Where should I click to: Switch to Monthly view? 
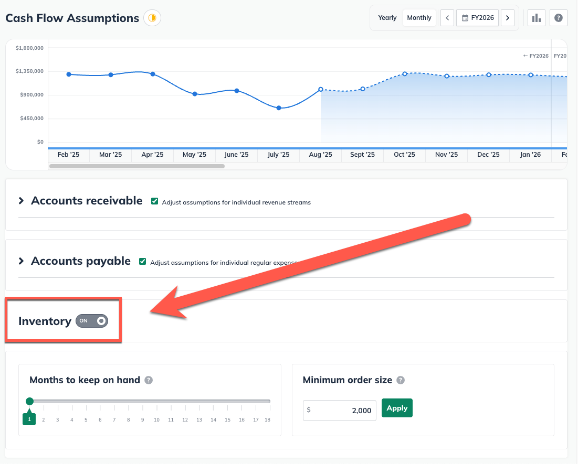419,18
